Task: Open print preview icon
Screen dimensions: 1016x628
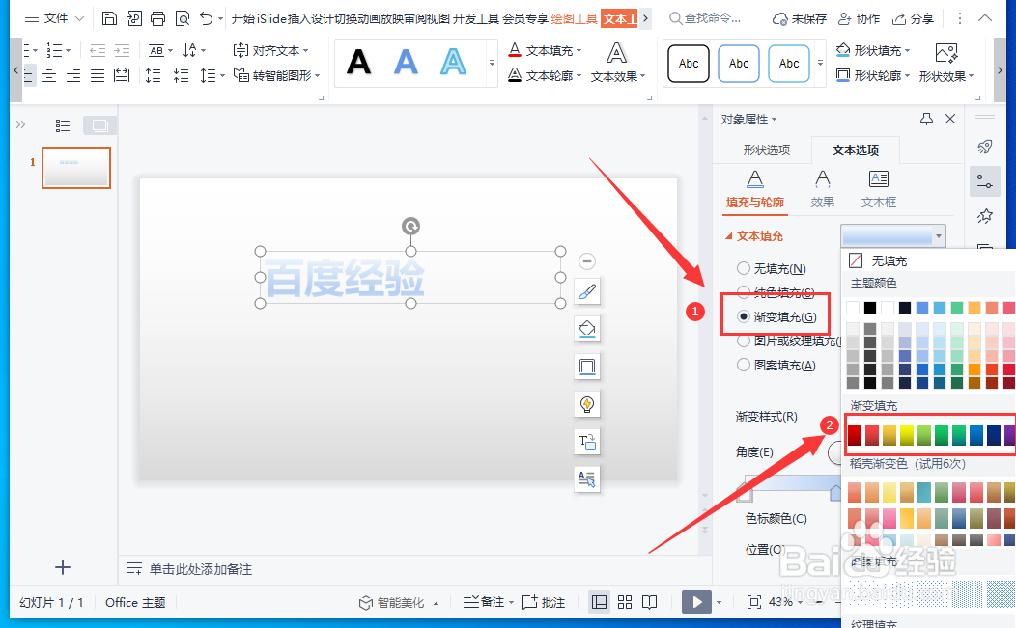Action: tap(183, 18)
